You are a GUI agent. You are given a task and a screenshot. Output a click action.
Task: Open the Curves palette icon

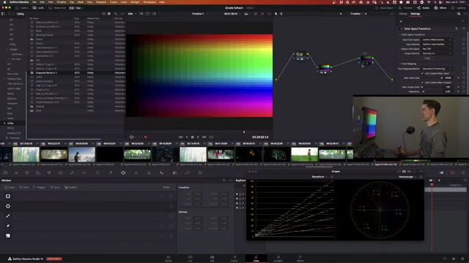[x=72, y=173]
